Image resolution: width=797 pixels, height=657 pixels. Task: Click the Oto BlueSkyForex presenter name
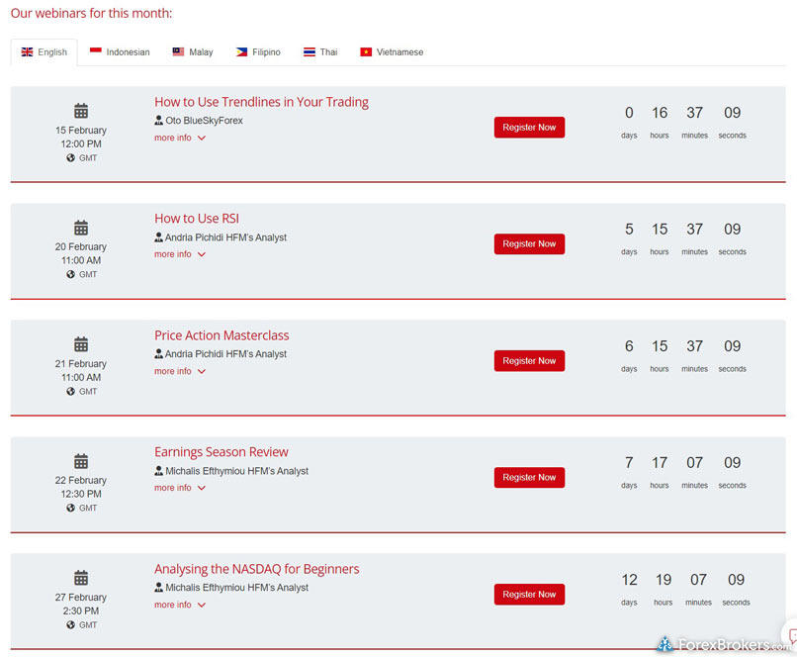pyautogui.click(x=205, y=121)
